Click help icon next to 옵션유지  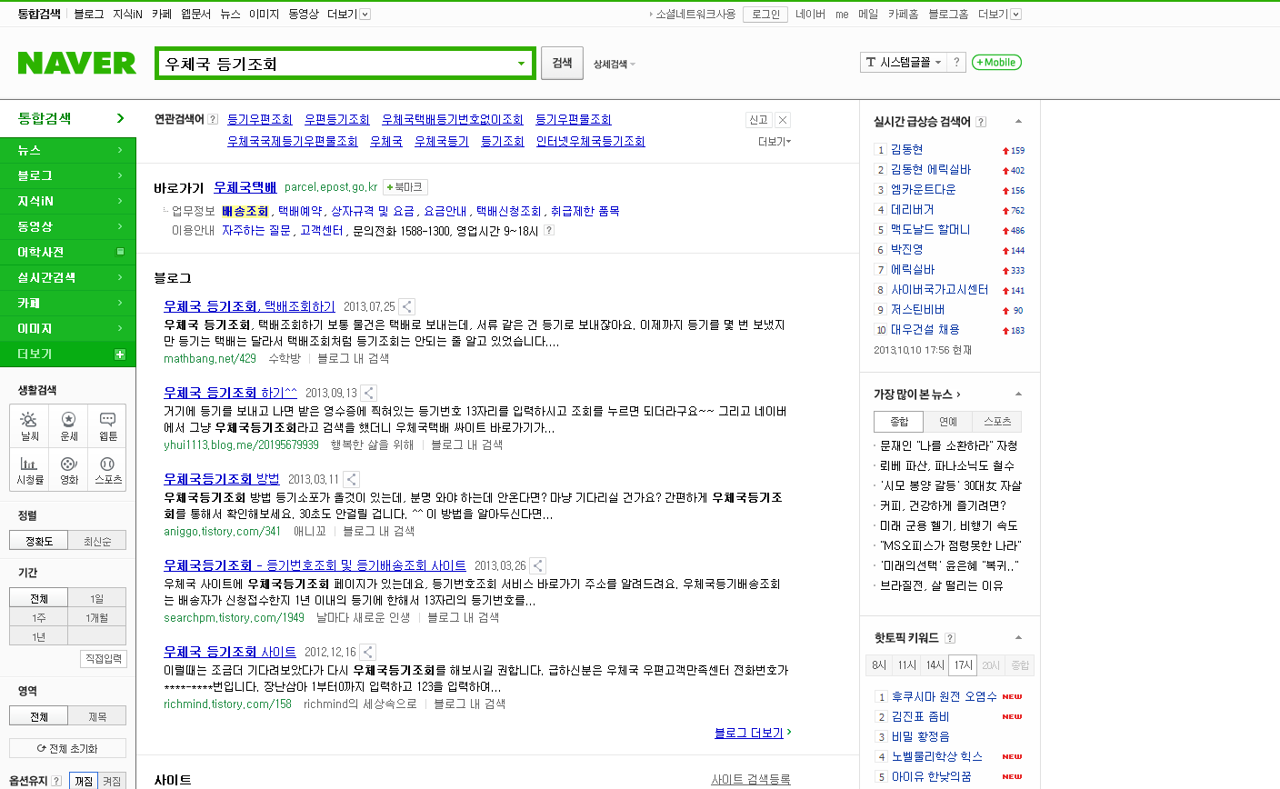pos(56,781)
